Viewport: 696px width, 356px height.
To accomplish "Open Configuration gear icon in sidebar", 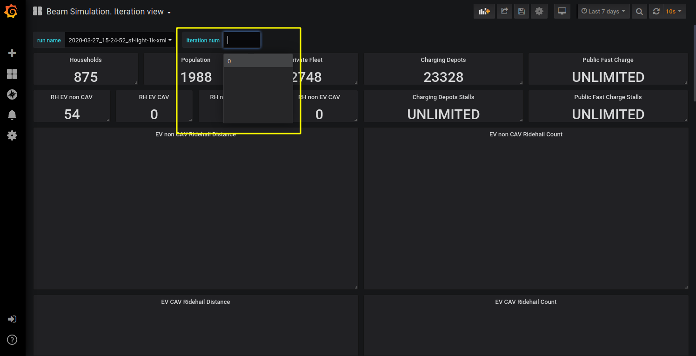I will tap(12, 135).
